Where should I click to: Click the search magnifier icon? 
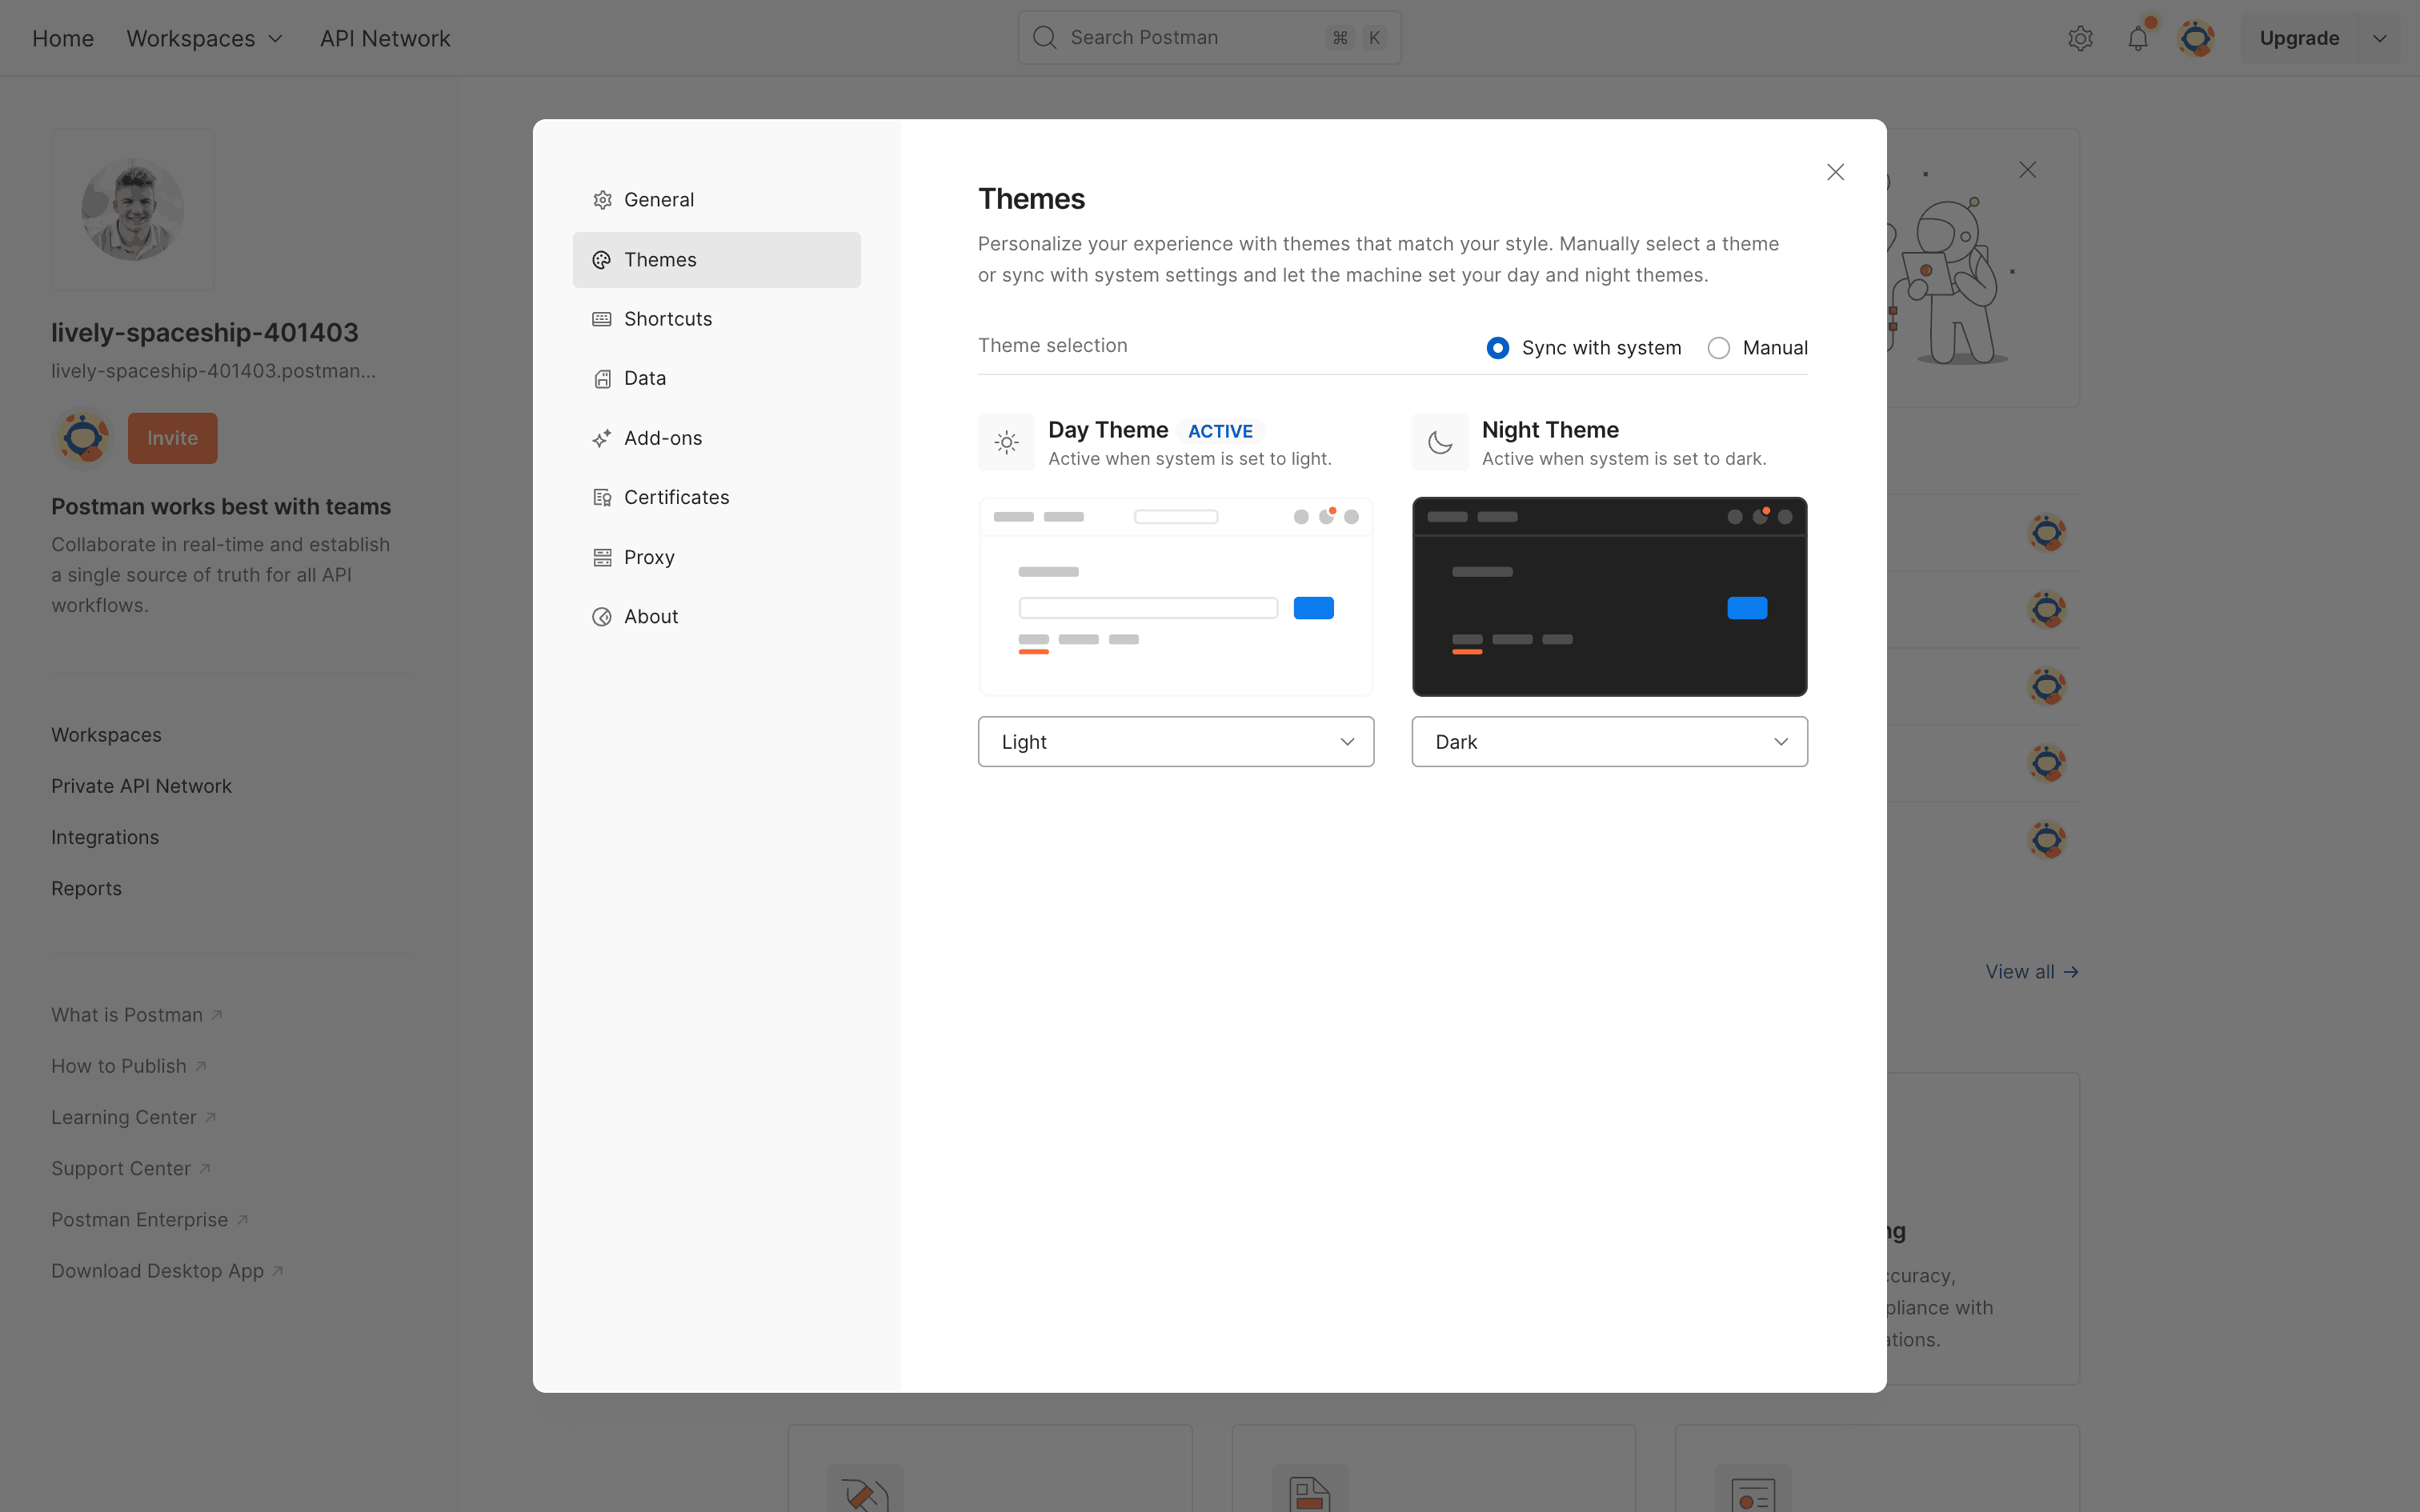click(x=1044, y=38)
